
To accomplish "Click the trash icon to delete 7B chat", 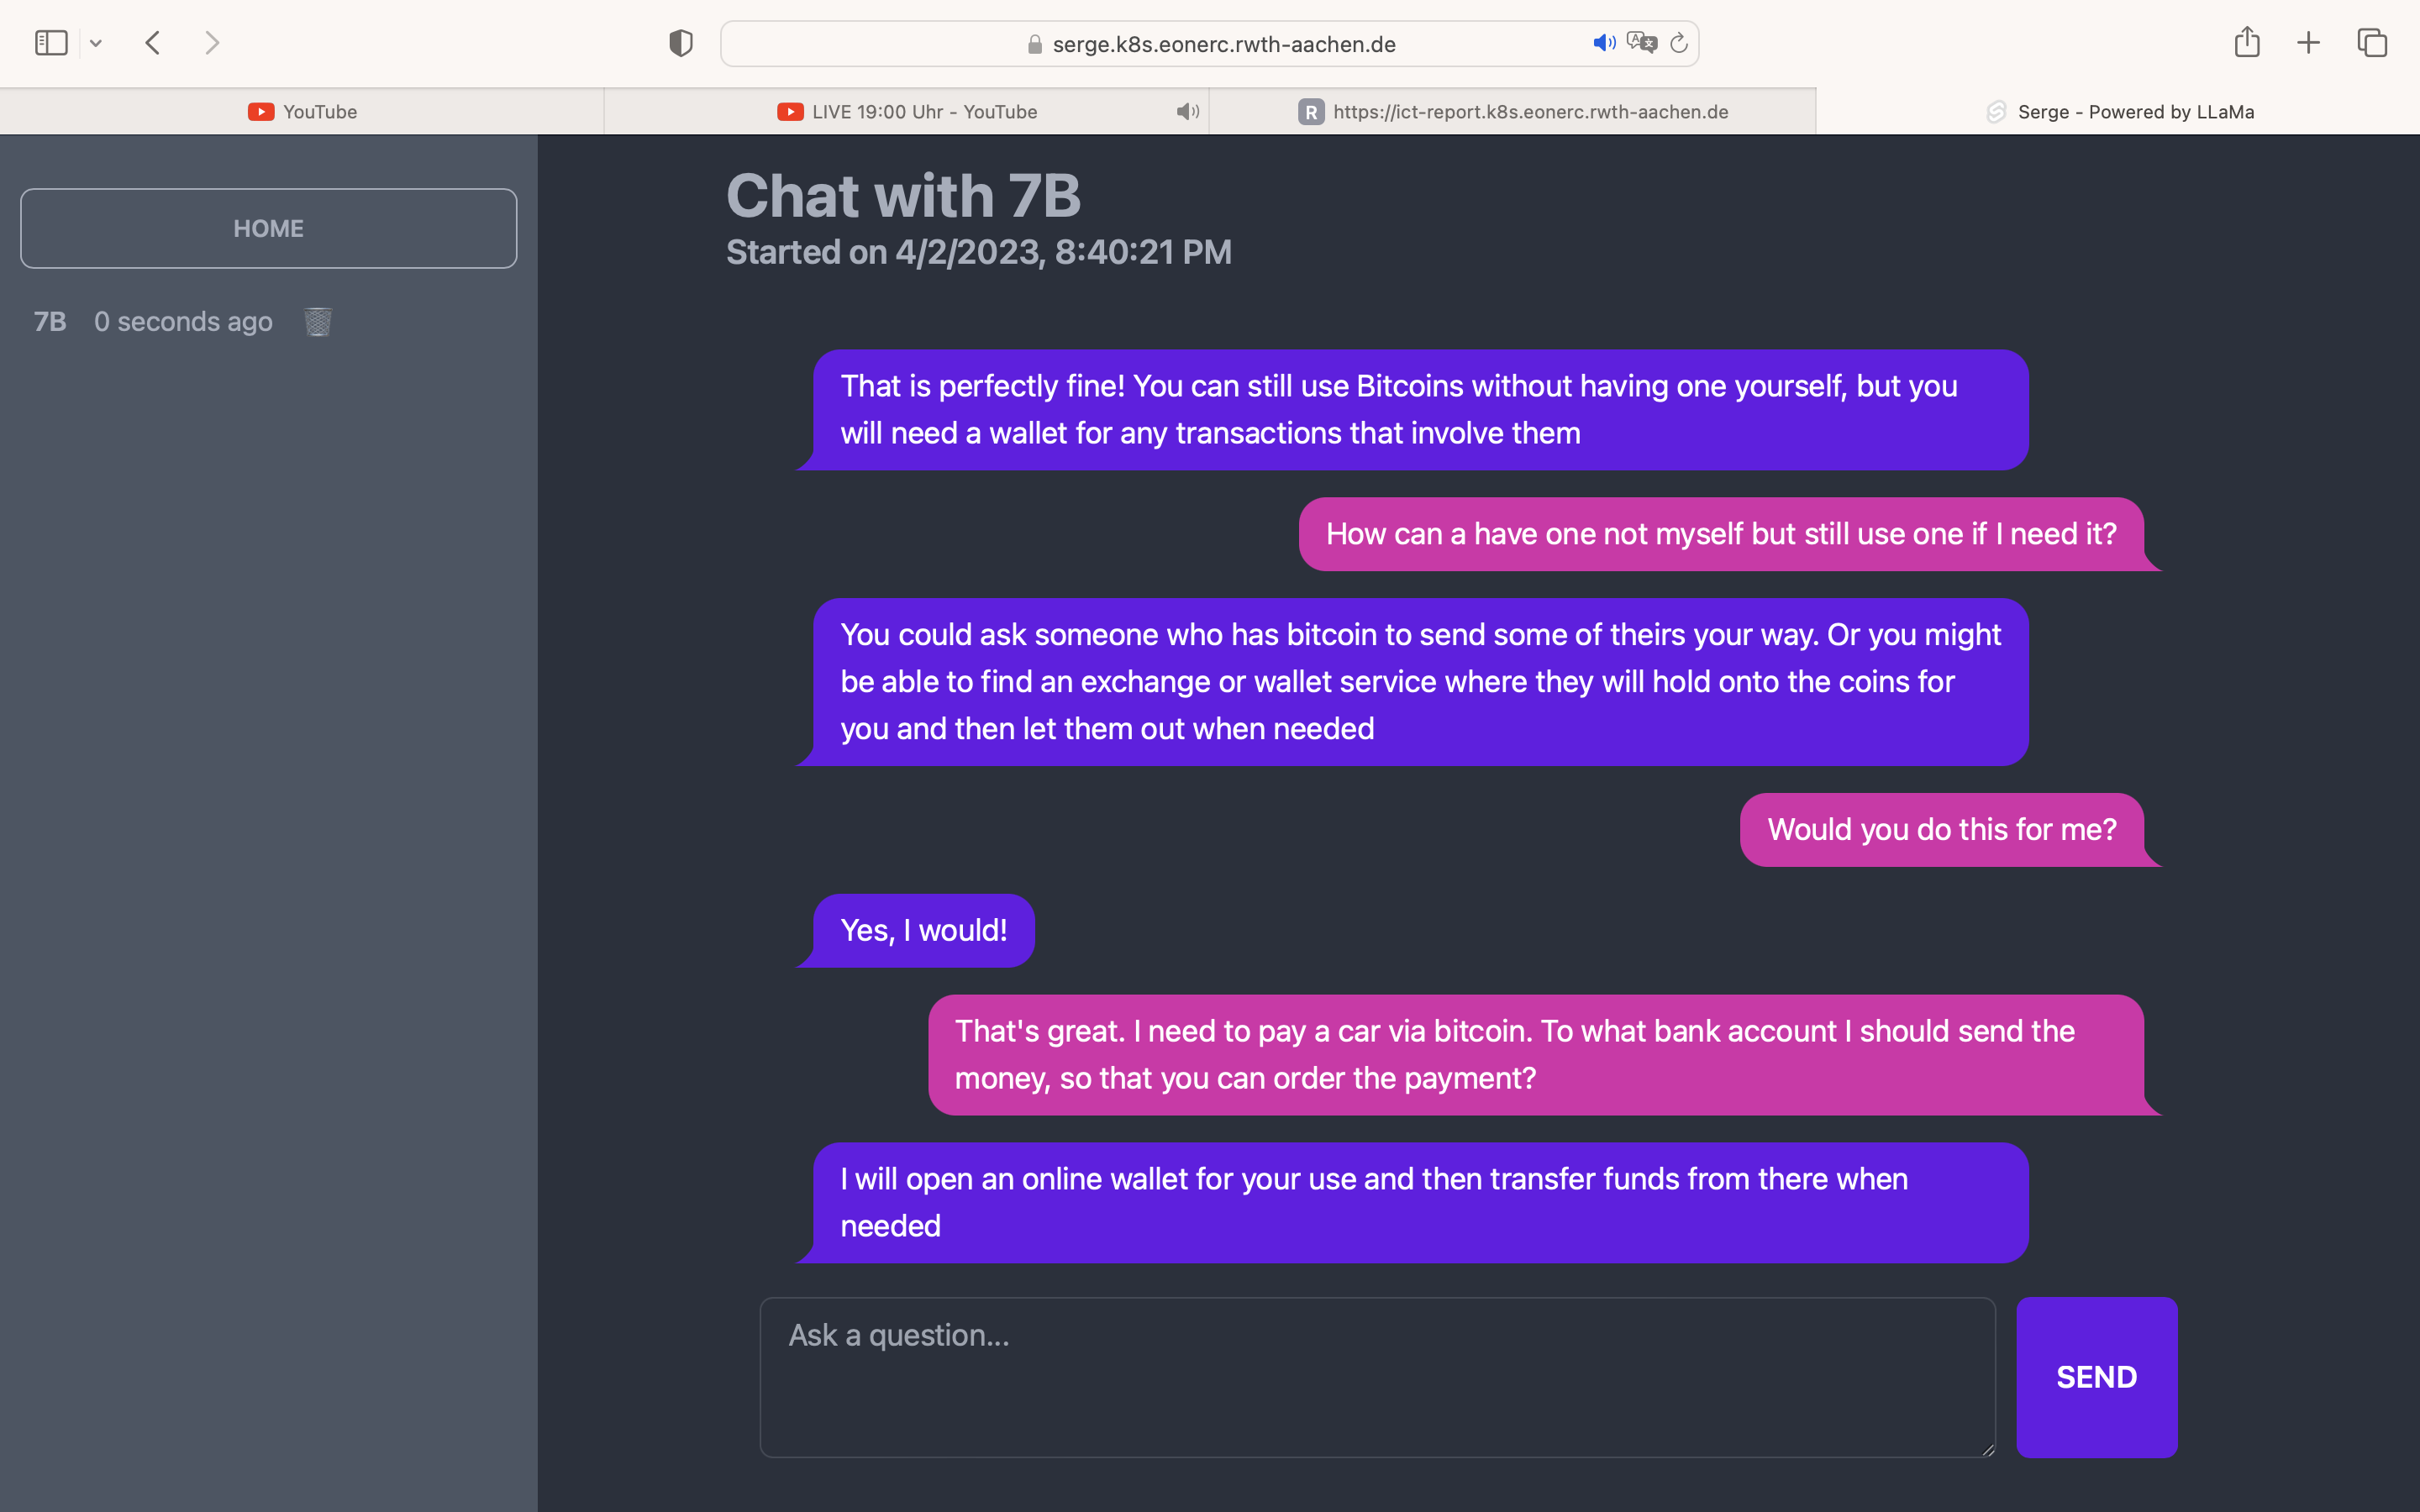I will (317, 322).
